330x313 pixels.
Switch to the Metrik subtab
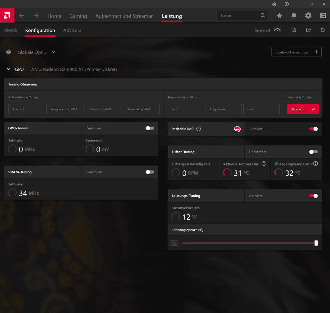(11, 30)
